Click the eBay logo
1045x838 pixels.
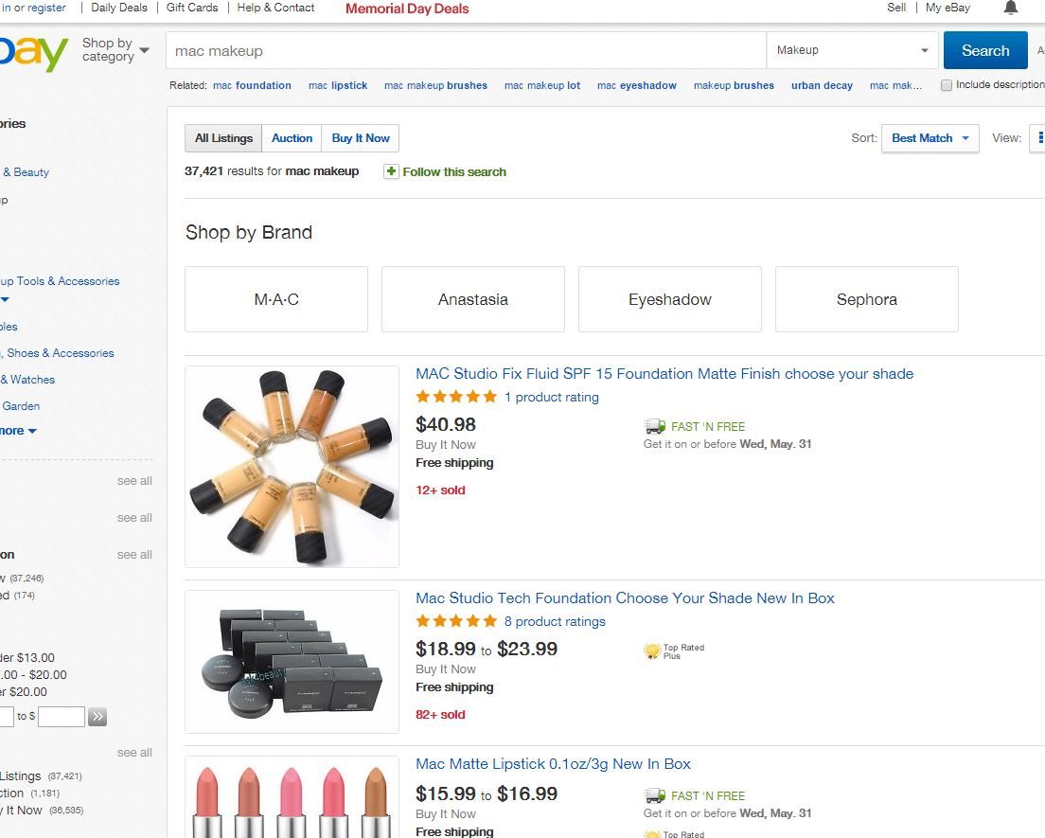pyautogui.click(x=33, y=52)
